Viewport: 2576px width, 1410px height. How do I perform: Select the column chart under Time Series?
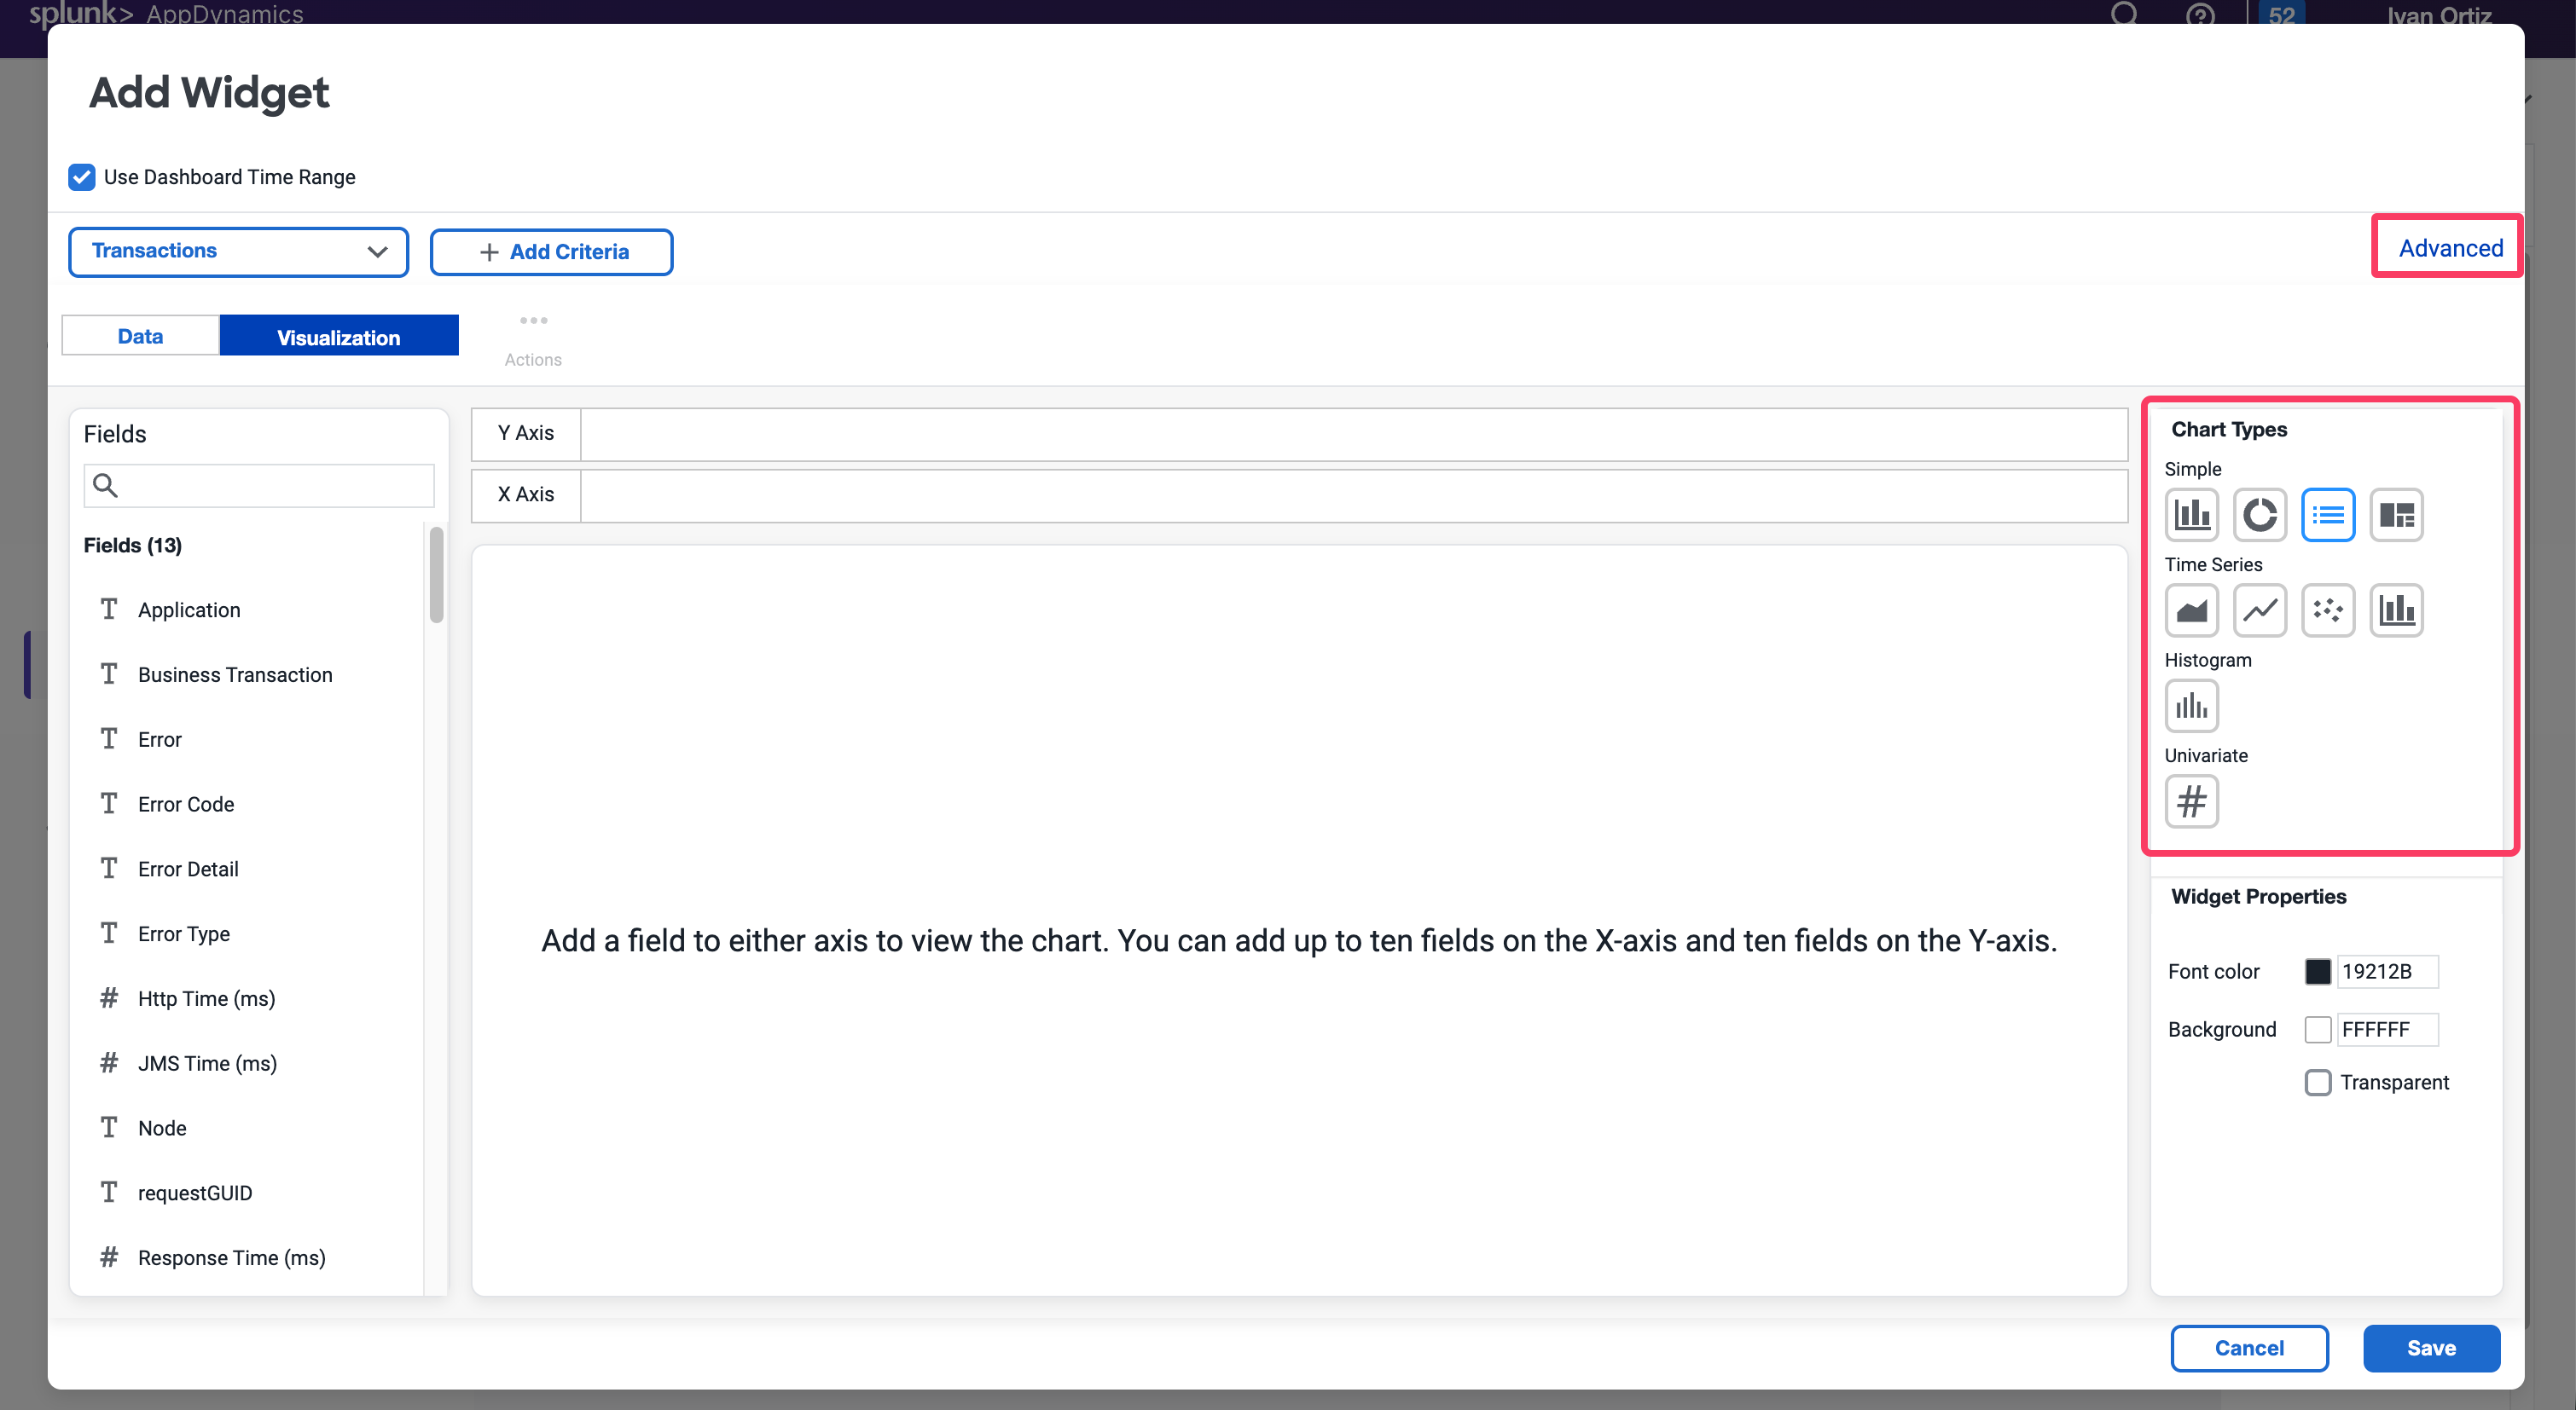(x=2396, y=610)
